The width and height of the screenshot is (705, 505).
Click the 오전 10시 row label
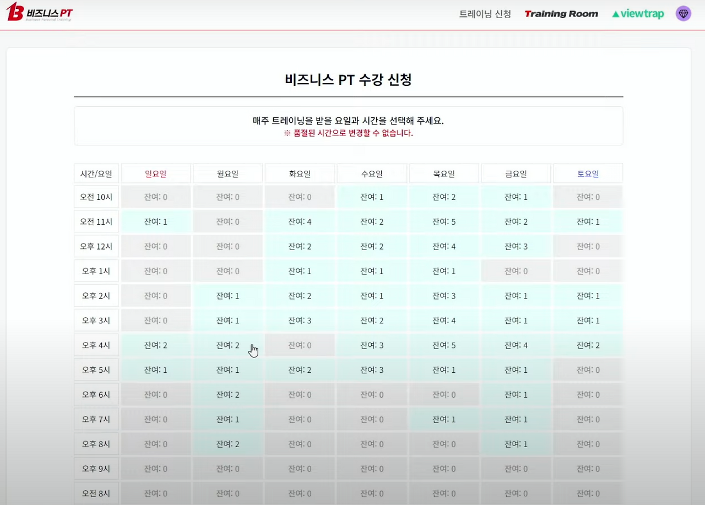(96, 197)
